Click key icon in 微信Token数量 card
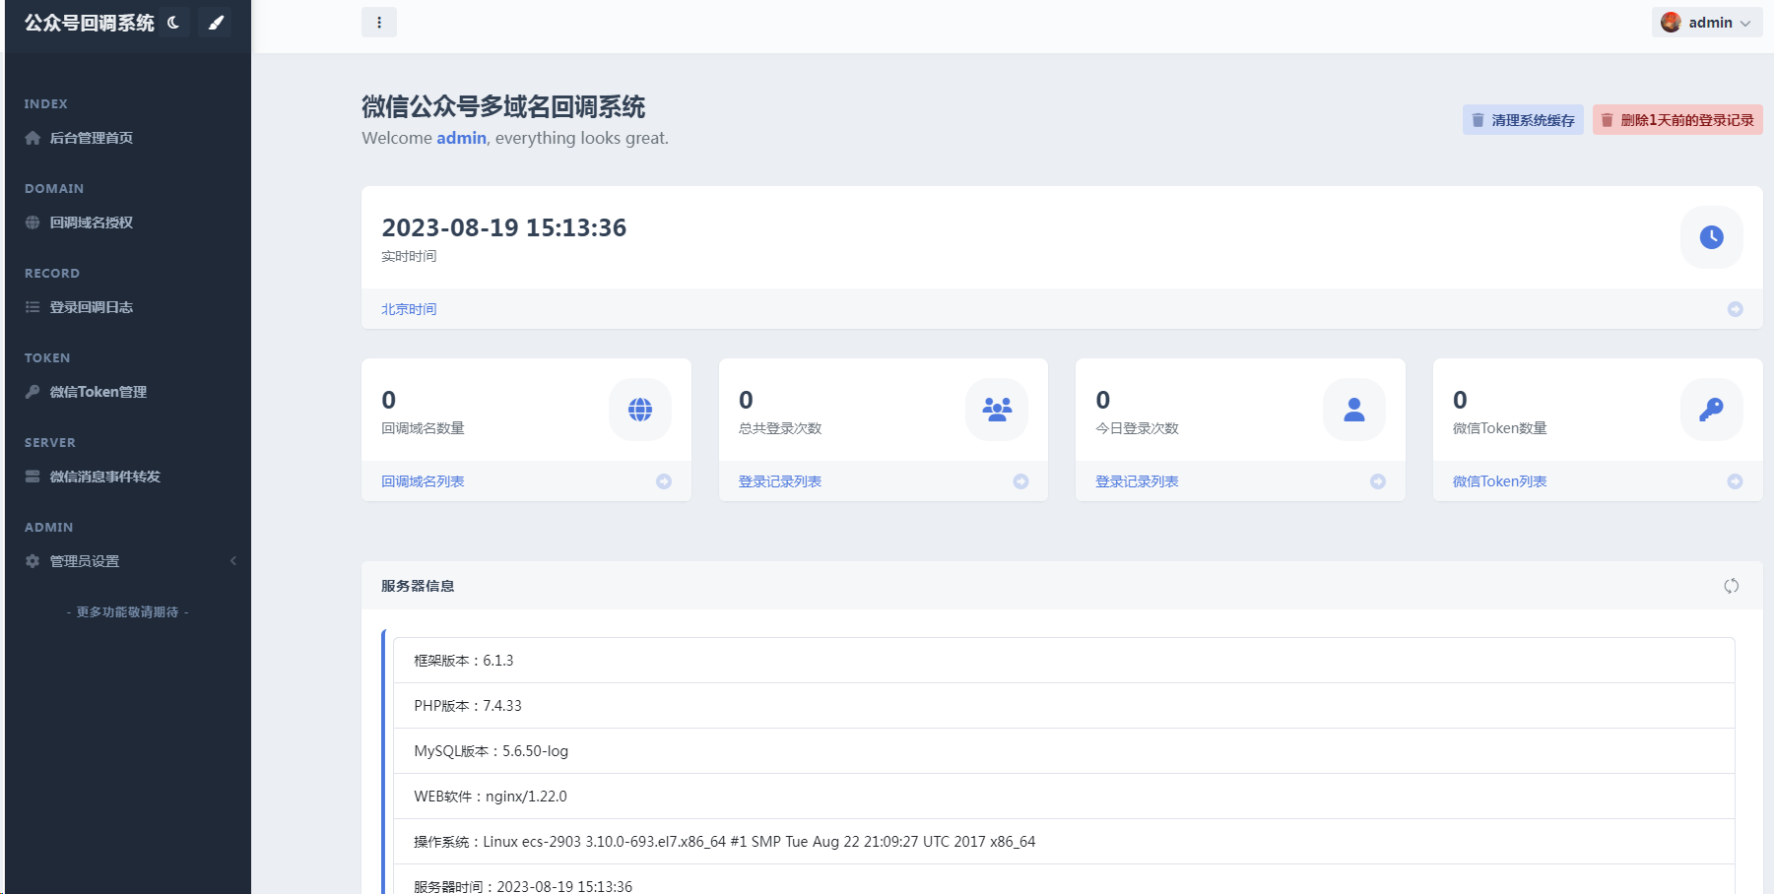 (1712, 410)
